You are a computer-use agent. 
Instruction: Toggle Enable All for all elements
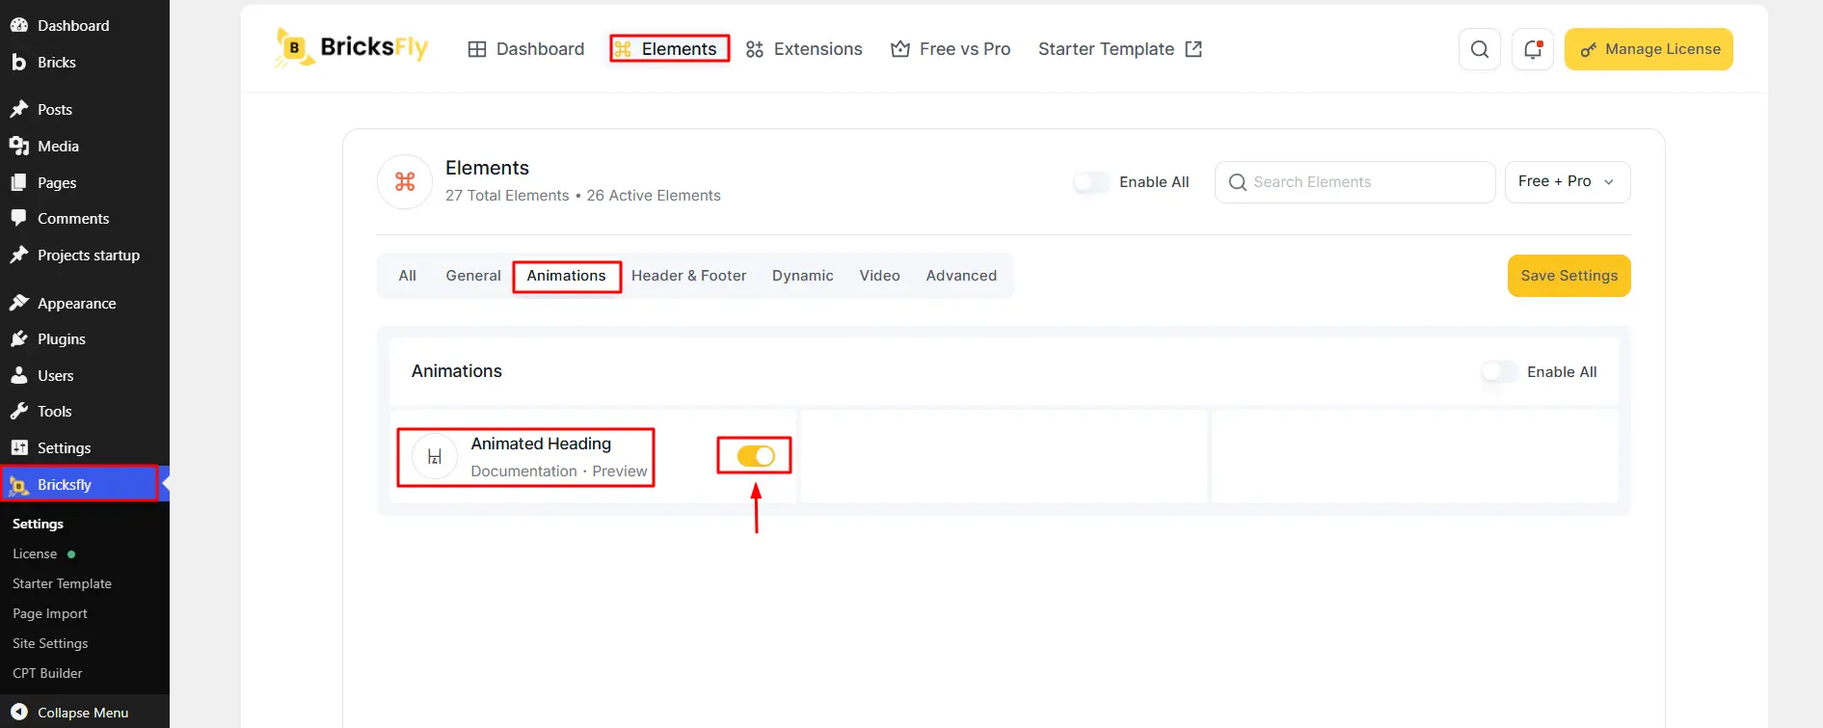coord(1092,182)
